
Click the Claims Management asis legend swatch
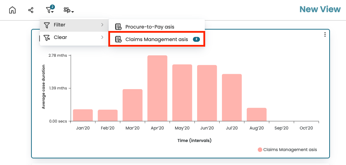[260, 150]
